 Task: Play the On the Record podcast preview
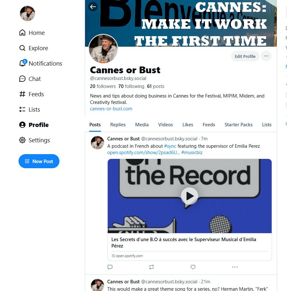pyautogui.click(x=190, y=196)
